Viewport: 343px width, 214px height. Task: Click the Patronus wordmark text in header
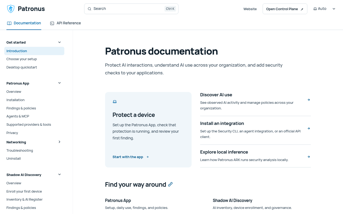(x=31, y=9)
